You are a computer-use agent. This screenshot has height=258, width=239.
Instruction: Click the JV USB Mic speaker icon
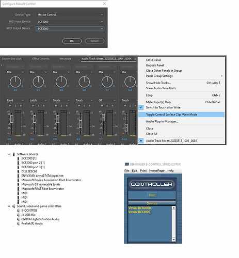tap(18, 215)
